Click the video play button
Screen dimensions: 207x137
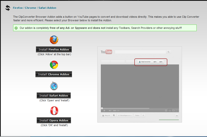click(x=104, y=111)
